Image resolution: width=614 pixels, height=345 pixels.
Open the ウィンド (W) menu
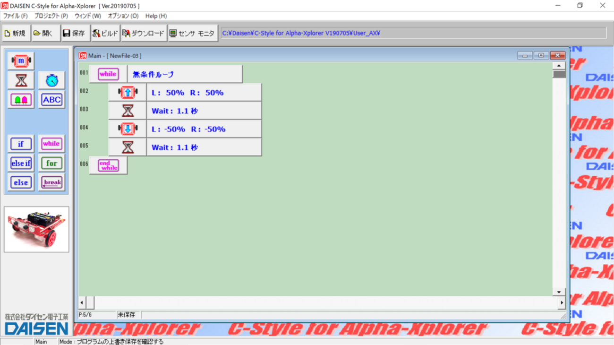[88, 16]
